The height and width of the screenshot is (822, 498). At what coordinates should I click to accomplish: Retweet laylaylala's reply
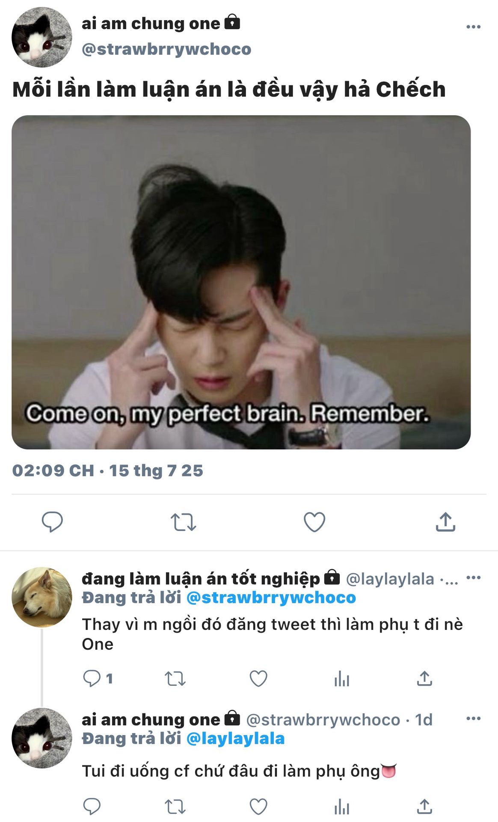tap(175, 679)
